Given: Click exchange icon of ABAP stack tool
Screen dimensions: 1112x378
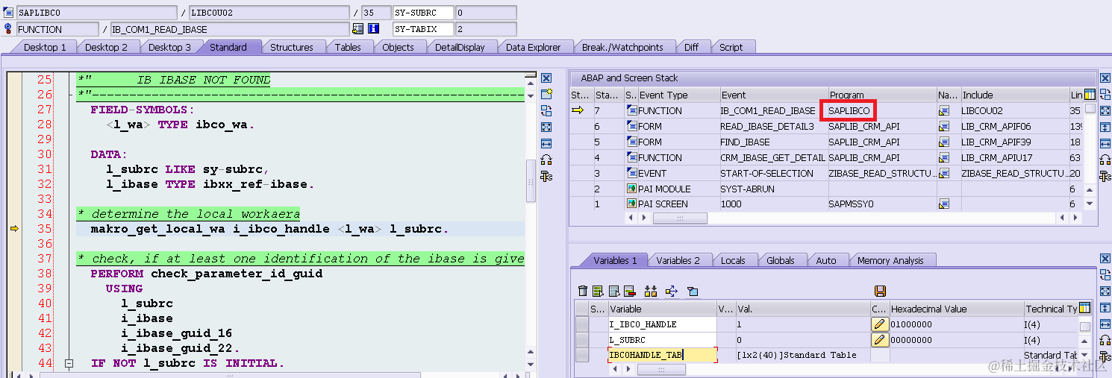Looking at the screenshot, I should pos(1105,94).
